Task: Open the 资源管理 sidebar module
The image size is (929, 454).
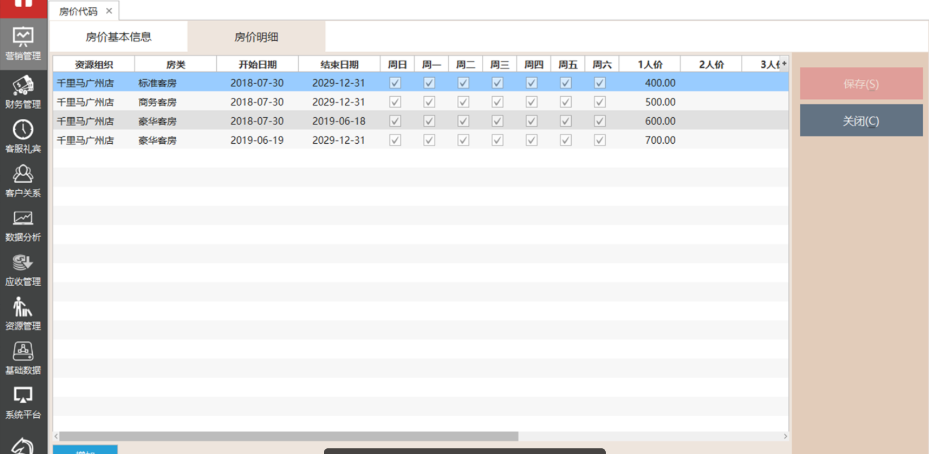Action: (23, 314)
